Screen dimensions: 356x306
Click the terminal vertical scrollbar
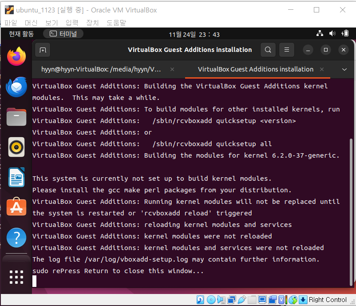(351, 212)
